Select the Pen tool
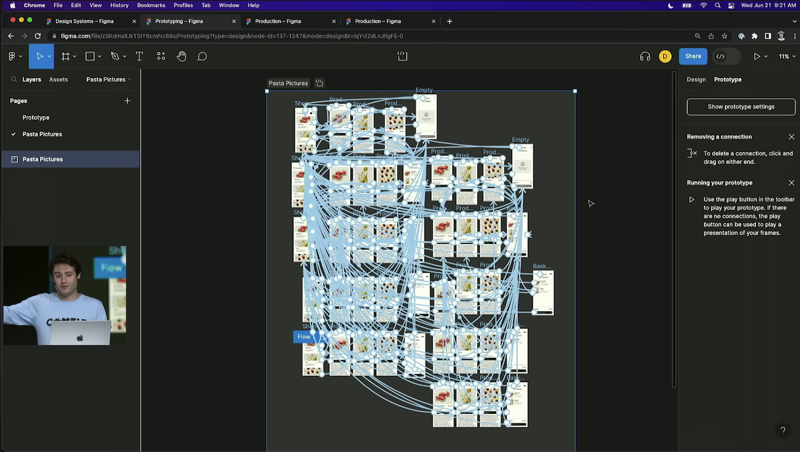The height and width of the screenshot is (452, 800). pyautogui.click(x=114, y=56)
